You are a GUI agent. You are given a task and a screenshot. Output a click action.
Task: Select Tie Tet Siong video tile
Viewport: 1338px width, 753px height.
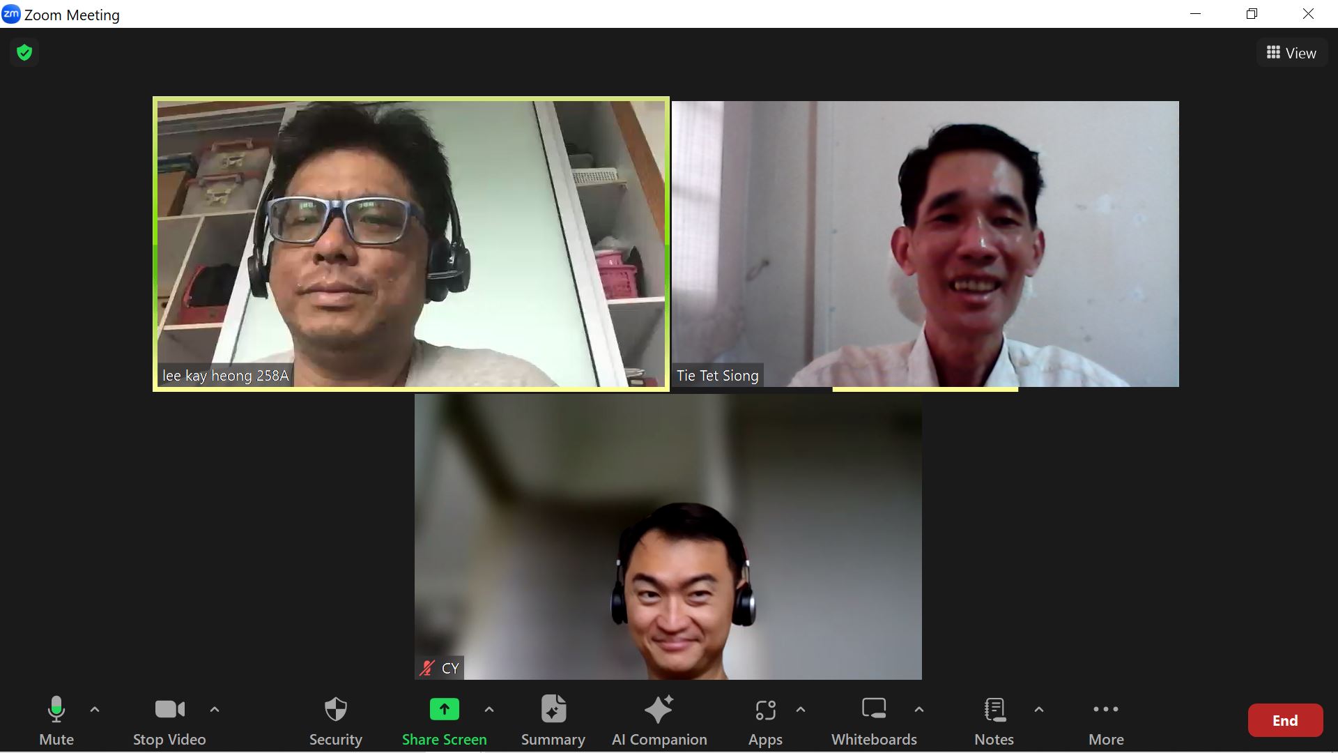[925, 244]
